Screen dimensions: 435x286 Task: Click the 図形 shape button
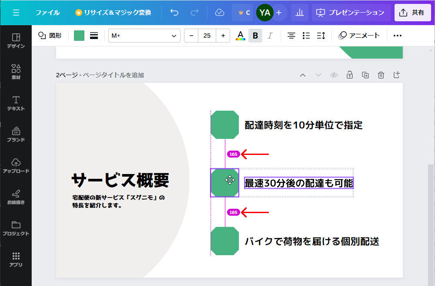(x=50, y=36)
